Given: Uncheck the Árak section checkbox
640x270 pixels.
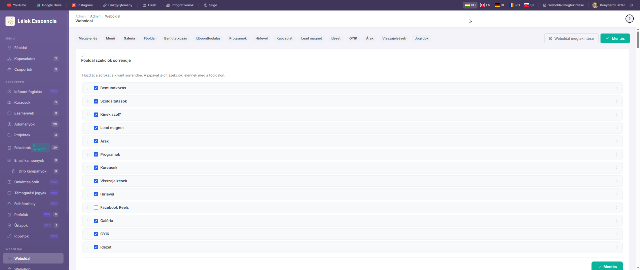Looking at the screenshot, I should click(96, 141).
